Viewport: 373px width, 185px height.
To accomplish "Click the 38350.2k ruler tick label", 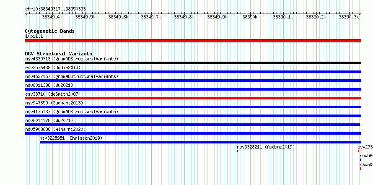I will click(316, 17).
